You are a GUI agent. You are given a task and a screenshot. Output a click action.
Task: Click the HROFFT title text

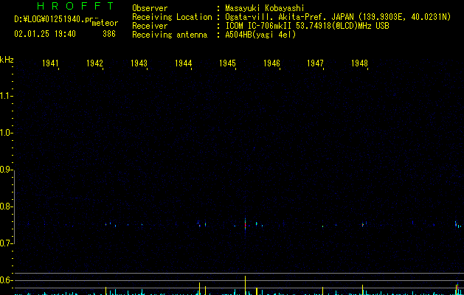tap(76, 6)
